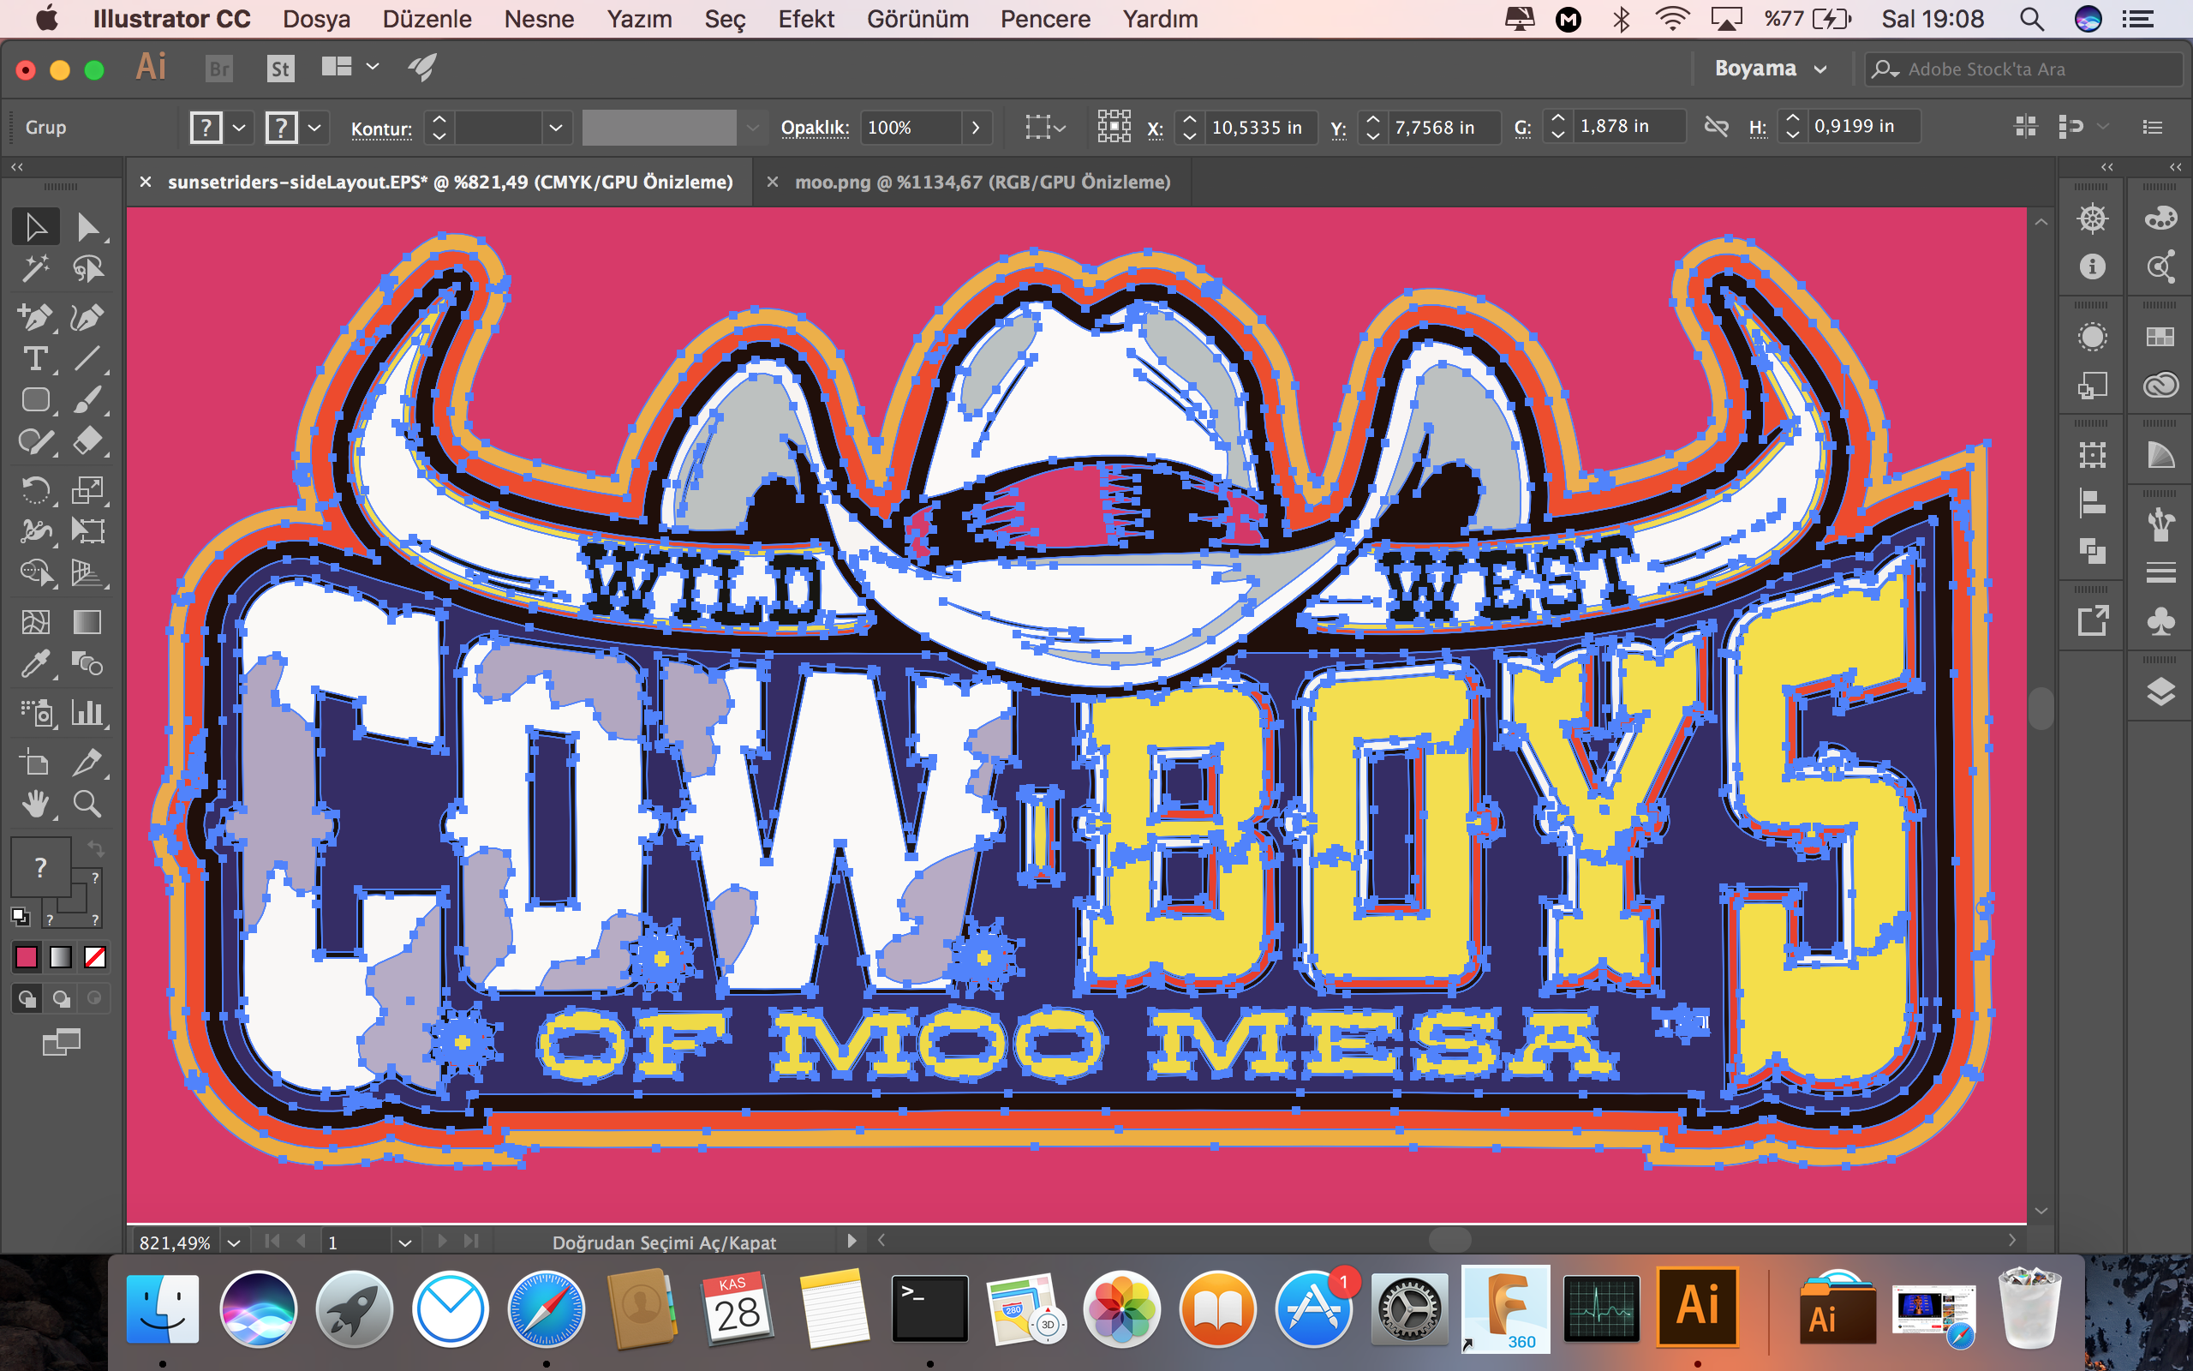Screen dimensions: 2193x1371
Task: Enable Draw Normal mode
Action: click(x=27, y=999)
